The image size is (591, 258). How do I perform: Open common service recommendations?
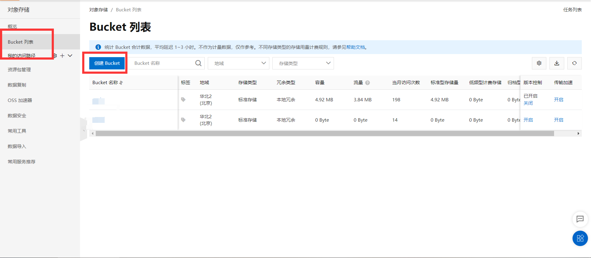(22, 162)
